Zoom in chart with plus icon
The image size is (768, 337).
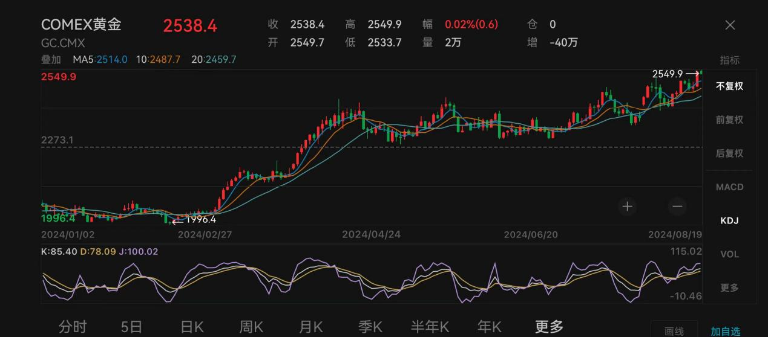tap(628, 207)
